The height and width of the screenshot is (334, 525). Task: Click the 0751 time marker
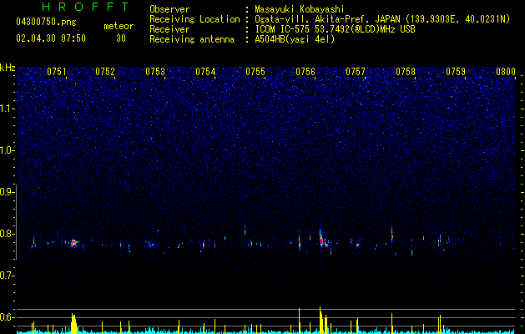[x=57, y=72]
